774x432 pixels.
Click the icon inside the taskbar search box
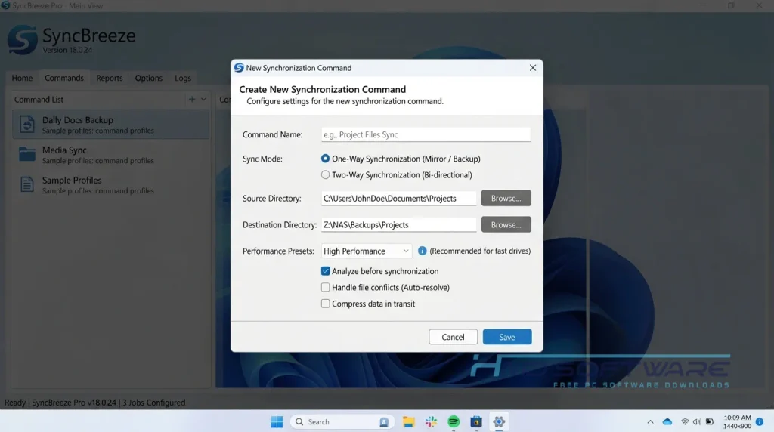383,422
